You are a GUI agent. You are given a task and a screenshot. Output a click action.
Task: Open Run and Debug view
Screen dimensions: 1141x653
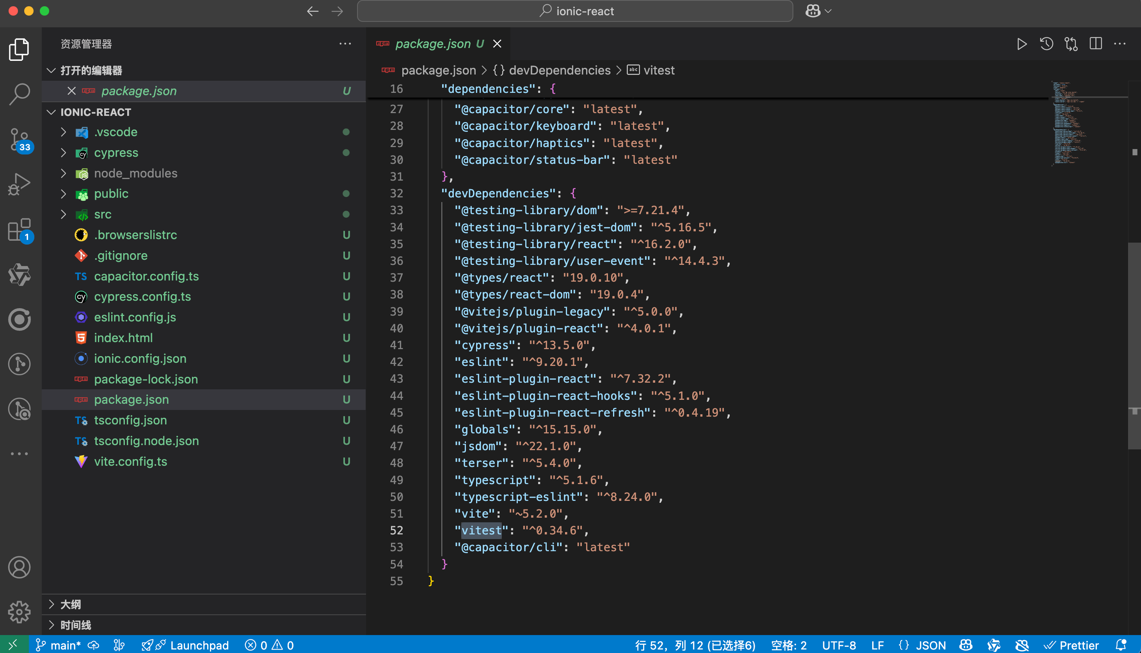[x=19, y=184]
